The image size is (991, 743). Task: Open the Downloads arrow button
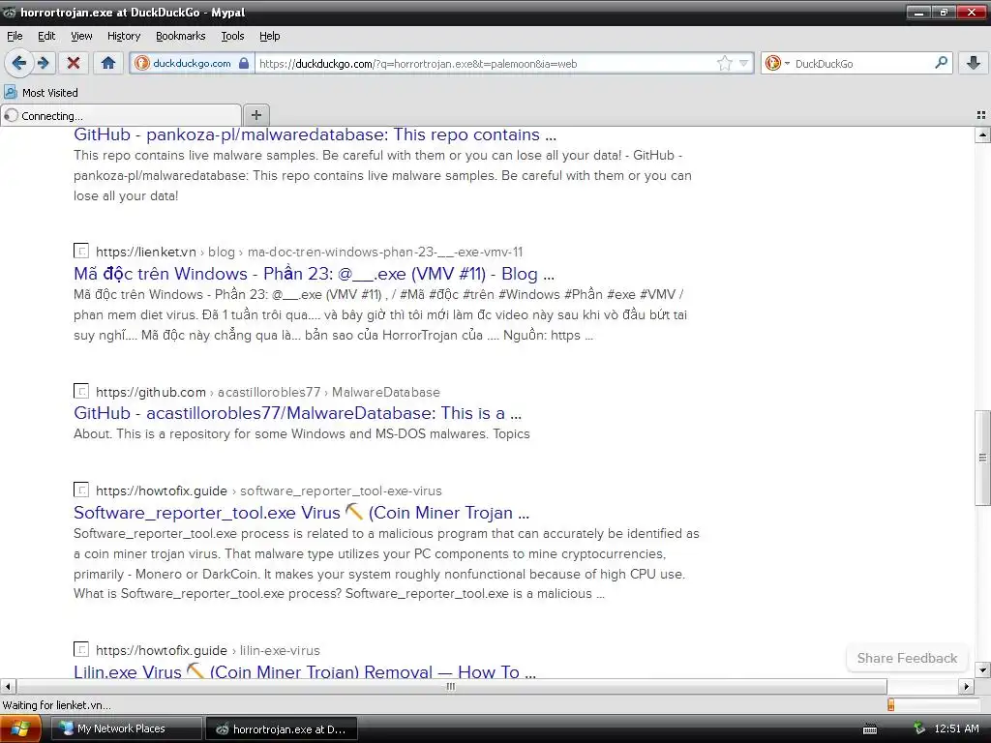(x=974, y=63)
